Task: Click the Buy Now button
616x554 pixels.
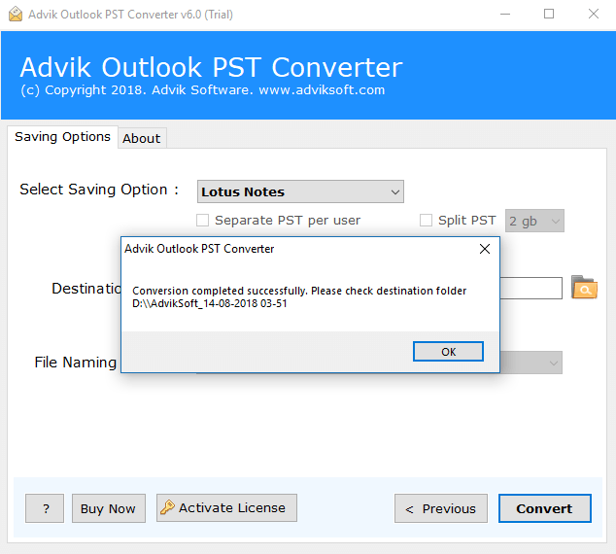Action: pyautogui.click(x=109, y=508)
